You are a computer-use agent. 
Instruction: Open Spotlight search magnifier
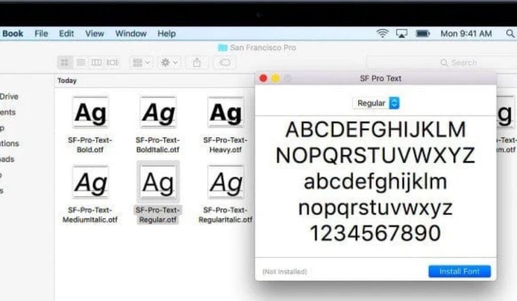510,33
